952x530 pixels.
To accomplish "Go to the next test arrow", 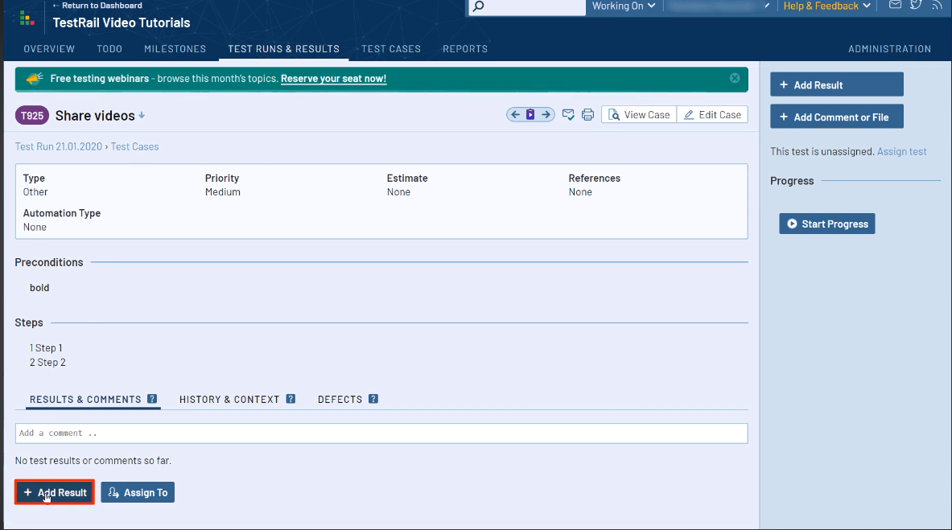I will coord(546,115).
